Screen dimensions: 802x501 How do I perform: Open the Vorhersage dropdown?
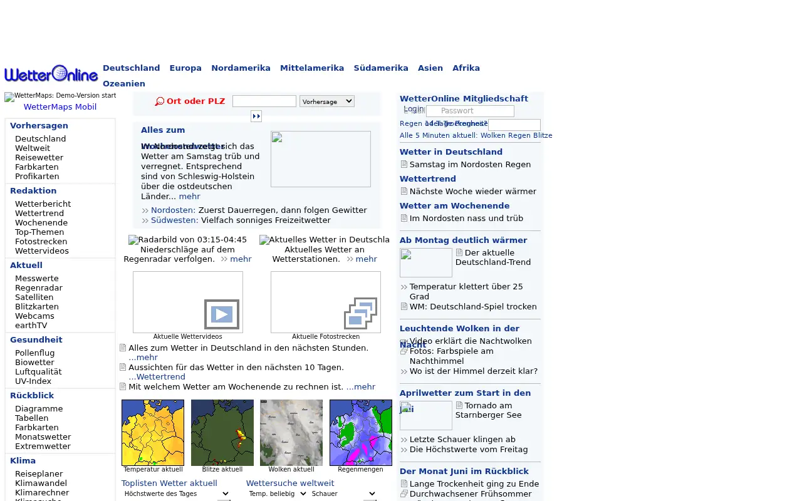(327, 101)
